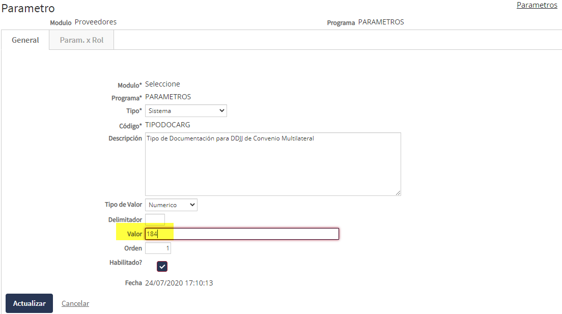Click inside the Descripción text area
This screenshot has width=562, height=314.
tap(273, 164)
